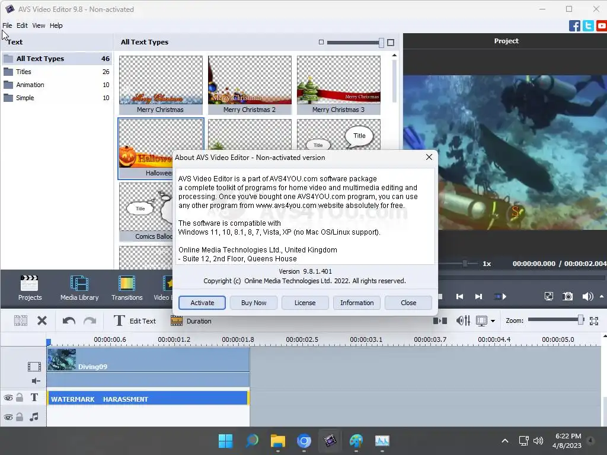Open timeline view mode dropdown arrow
The width and height of the screenshot is (607, 455).
493,321
